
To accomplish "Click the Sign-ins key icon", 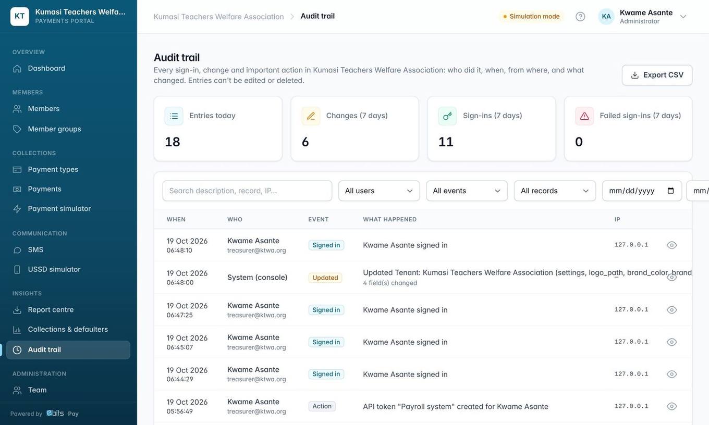I will pos(447,116).
